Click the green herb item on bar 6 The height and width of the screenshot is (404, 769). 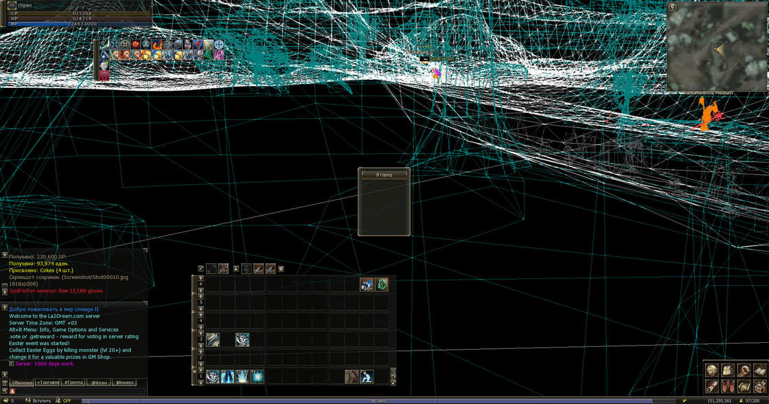[382, 284]
